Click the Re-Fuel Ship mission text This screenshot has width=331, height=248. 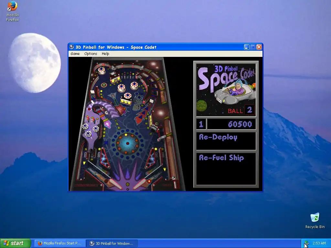[x=221, y=158]
